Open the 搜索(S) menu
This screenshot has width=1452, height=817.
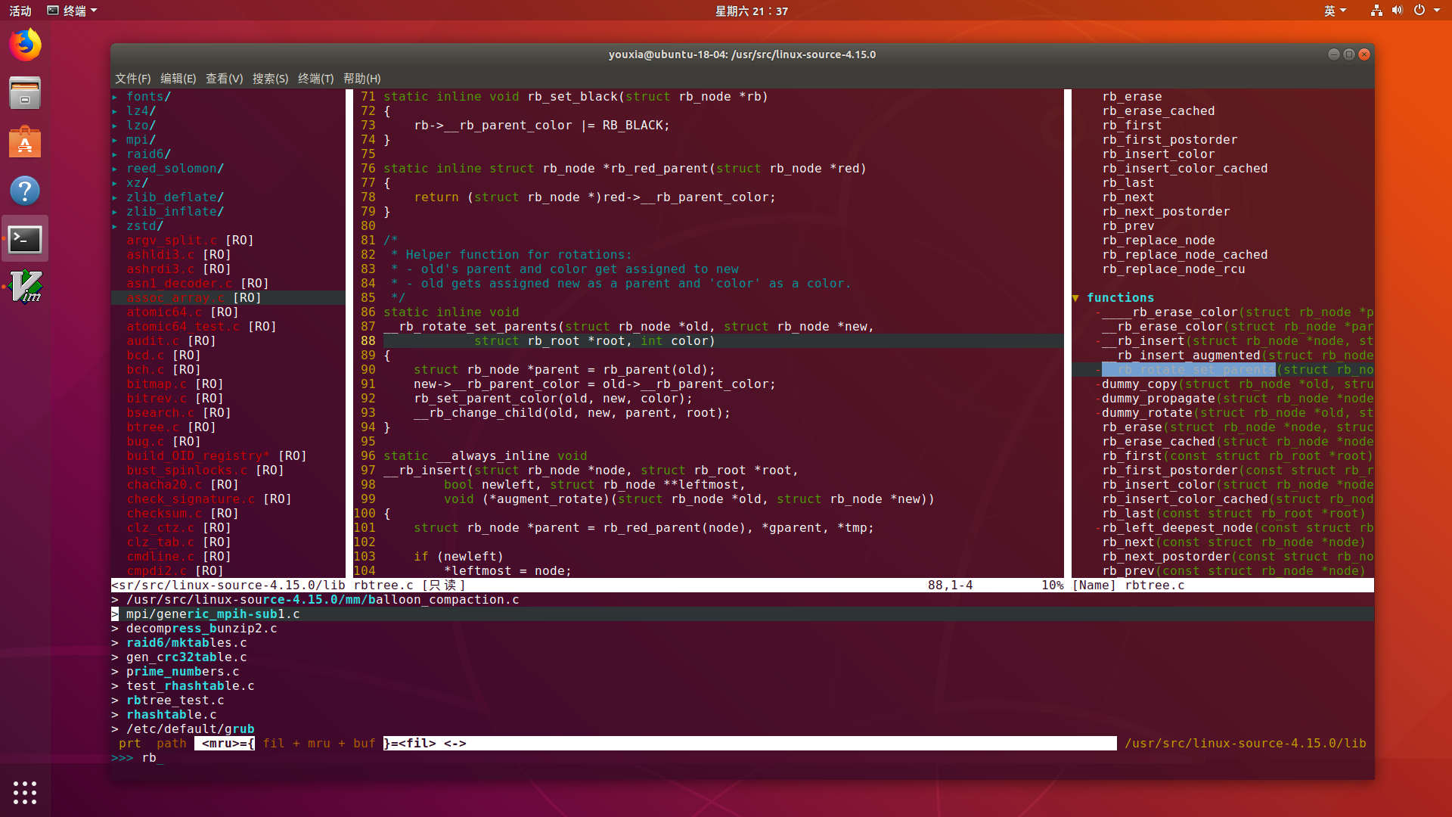click(270, 78)
